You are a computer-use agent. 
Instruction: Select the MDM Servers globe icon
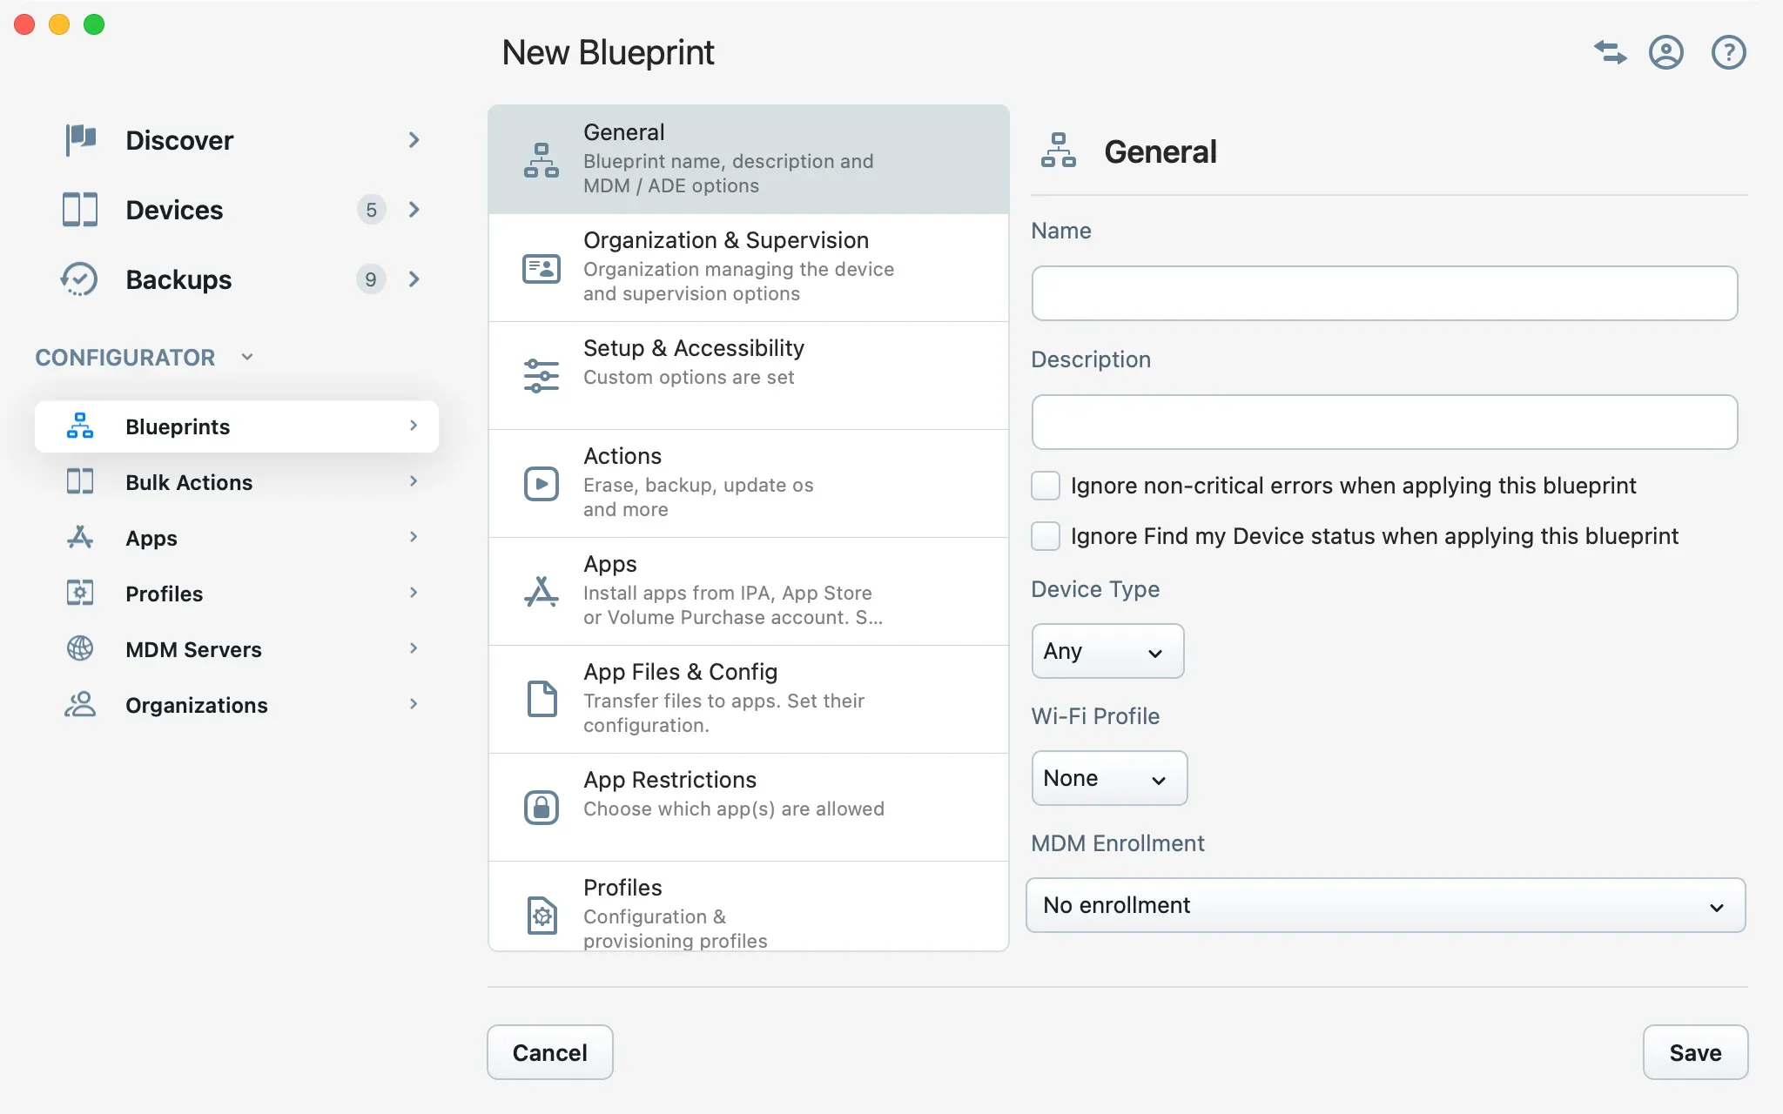pyautogui.click(x=79, y=648)
